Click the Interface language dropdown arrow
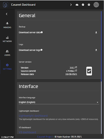Viewport: 104px width, 139px height. 97,102
